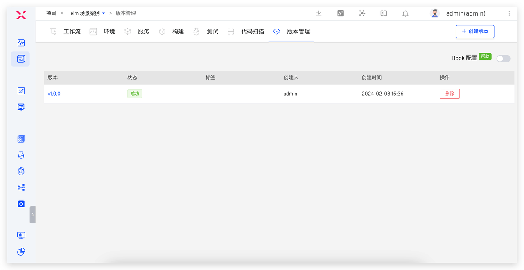Delete version v1.0.0 using 删除
524x270 pixels.
(449, 94)
